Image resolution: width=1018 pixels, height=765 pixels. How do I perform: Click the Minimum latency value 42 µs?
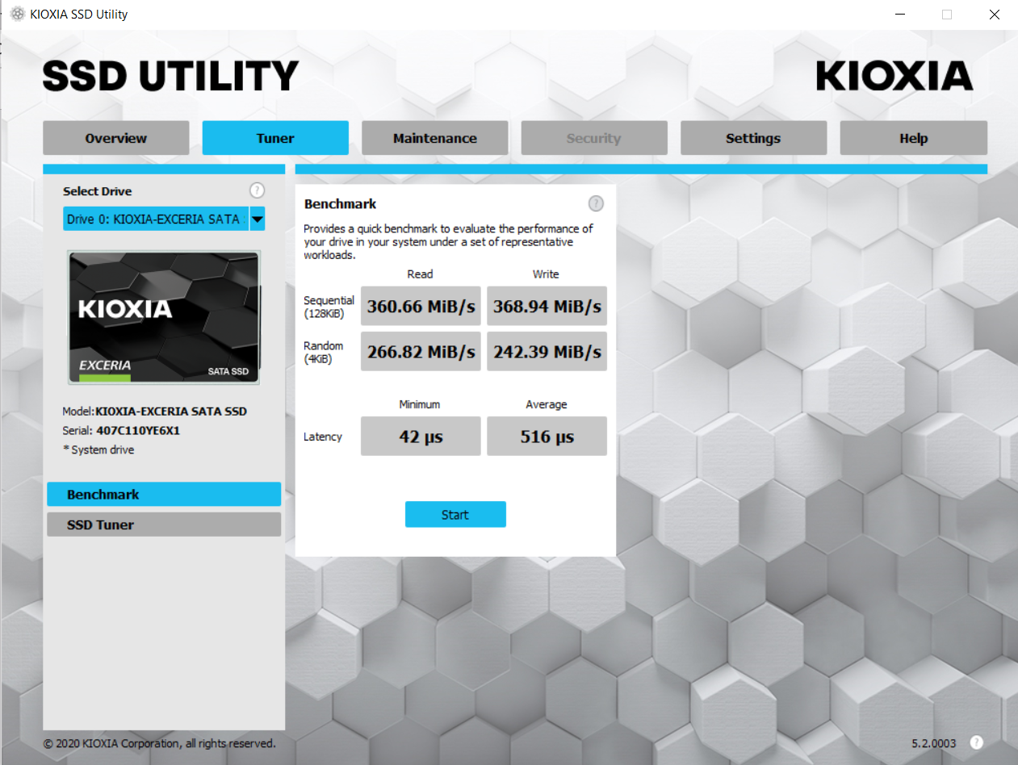(x=421, y=437)
